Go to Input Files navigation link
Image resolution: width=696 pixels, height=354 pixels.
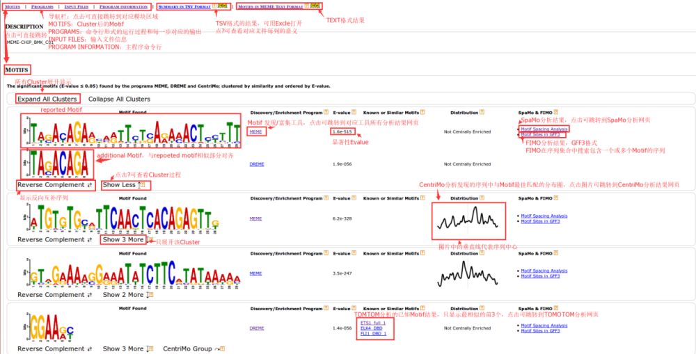77,6
